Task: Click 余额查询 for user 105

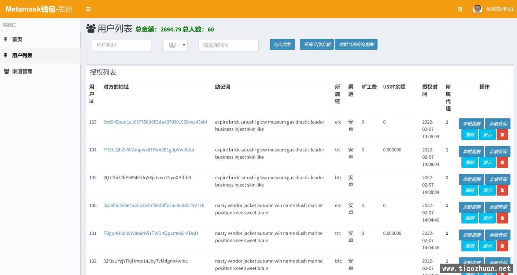Action: pos(498,179)
